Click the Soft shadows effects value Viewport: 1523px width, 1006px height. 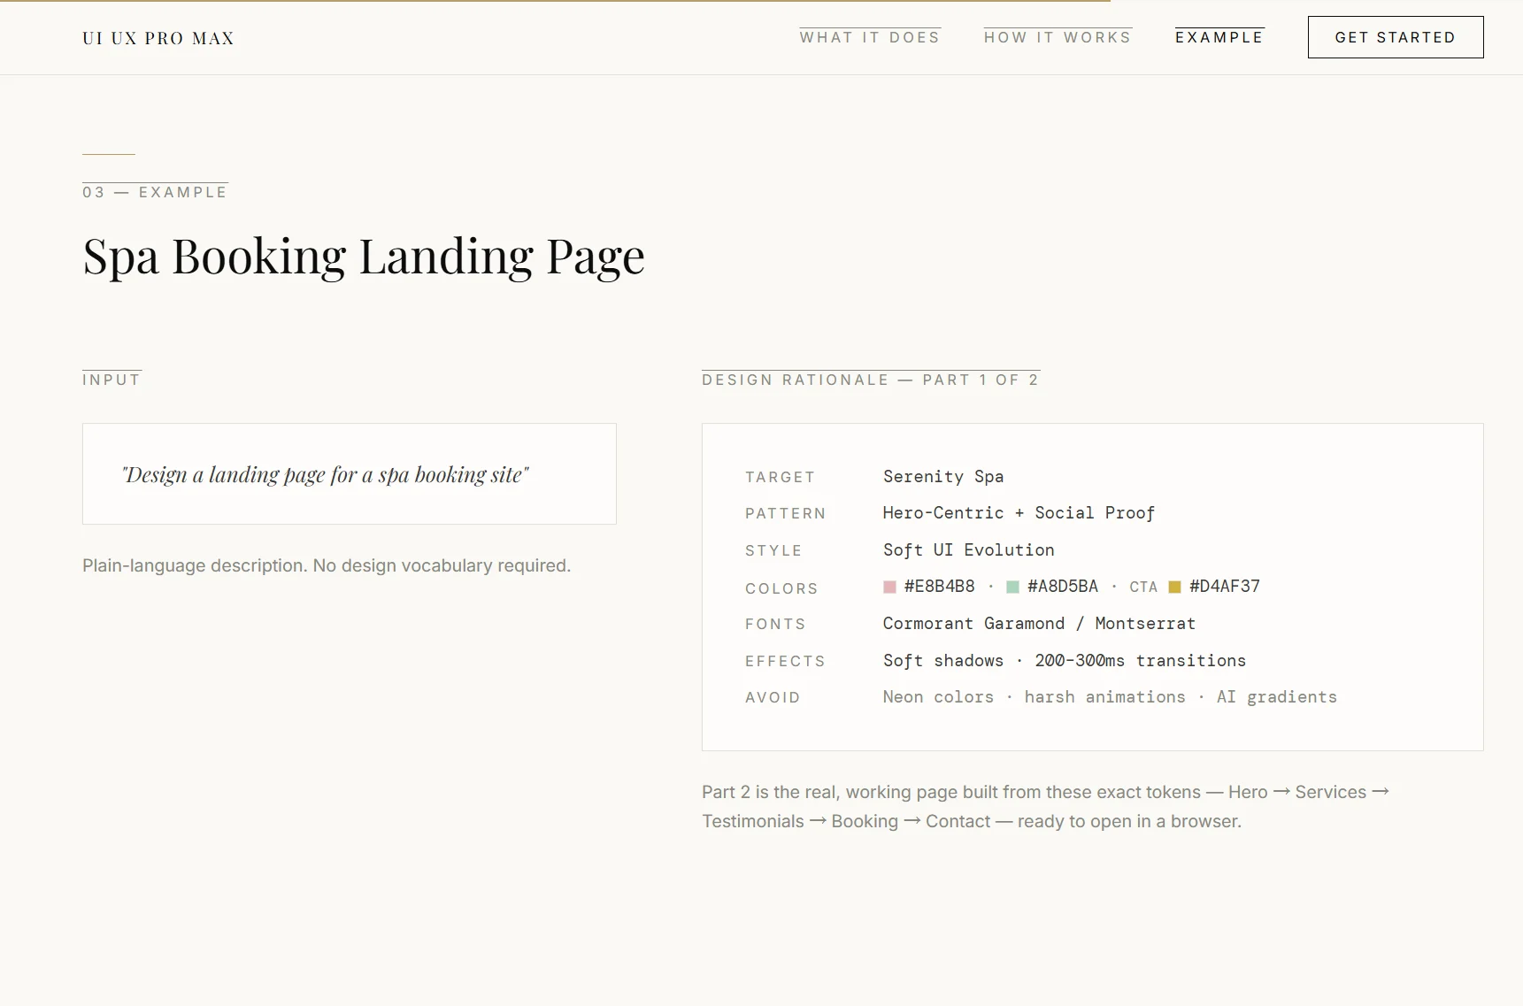pos(1065,660)
